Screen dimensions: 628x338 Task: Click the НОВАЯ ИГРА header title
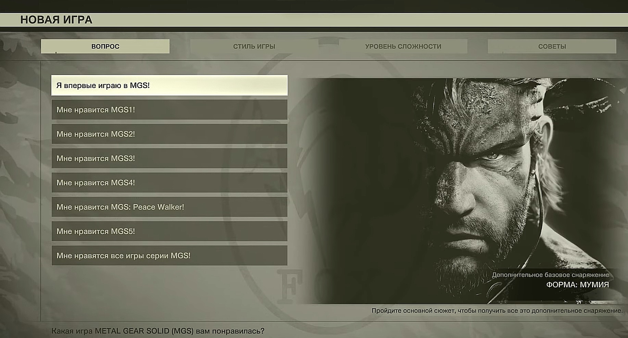(x=56, y=20)
